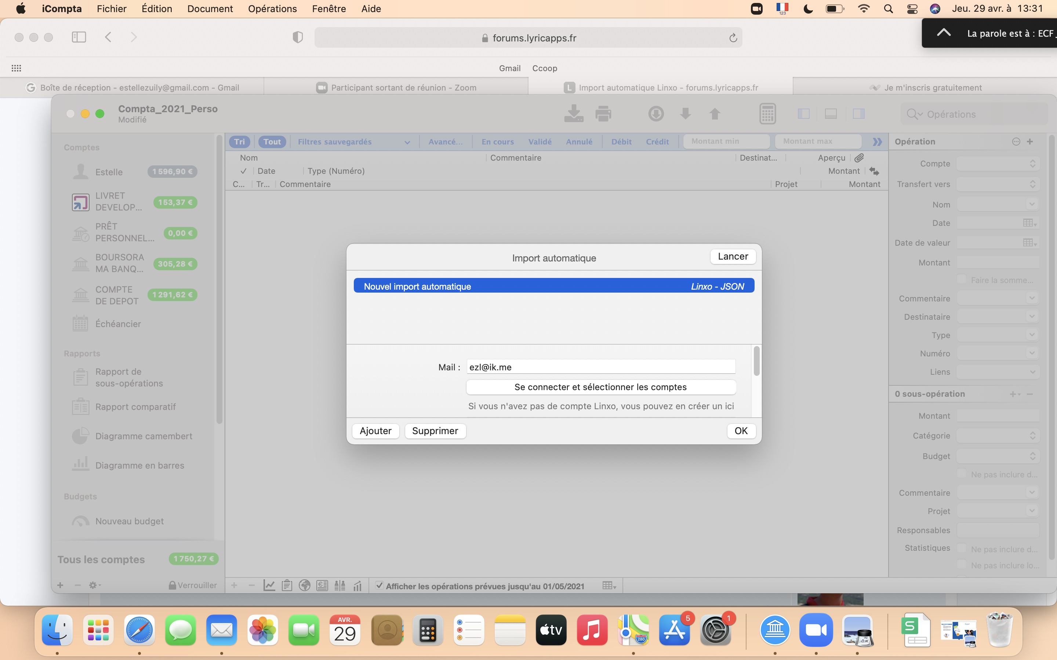
Task: Click the Ajouter button in import dialog
Action: 375,430
